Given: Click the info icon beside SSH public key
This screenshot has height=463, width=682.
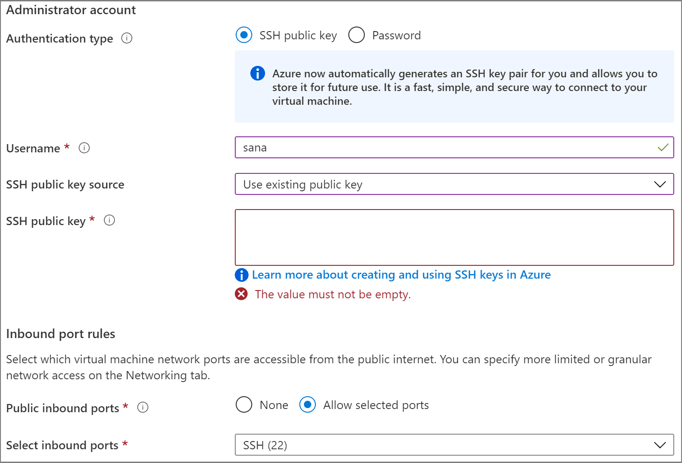Looking at the screenshot, I should click(x=109, y=220).
